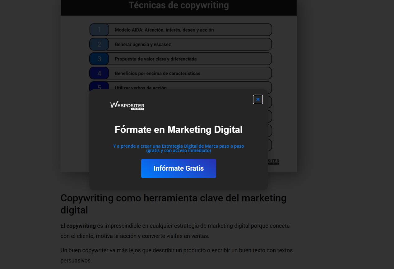This screenshot has height=269, width=394.
Task: Click the blue 'Estrategia Digital de Marca' subtitle
Action: pyautogui.click(x=178, y=148)
